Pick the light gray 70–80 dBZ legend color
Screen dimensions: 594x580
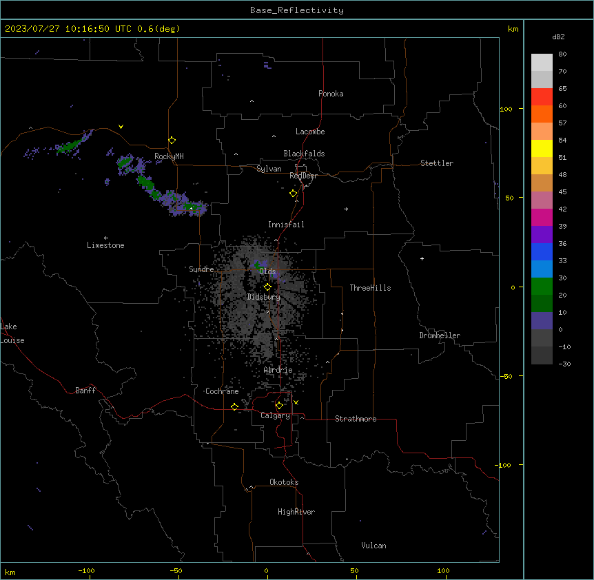pos(542,62)
